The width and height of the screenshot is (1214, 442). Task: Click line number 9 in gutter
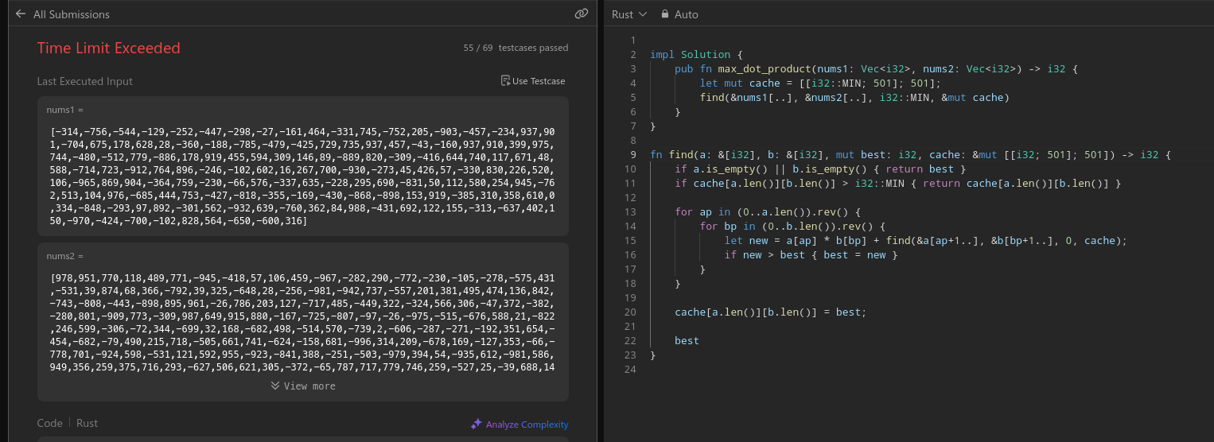click(632, 155)
